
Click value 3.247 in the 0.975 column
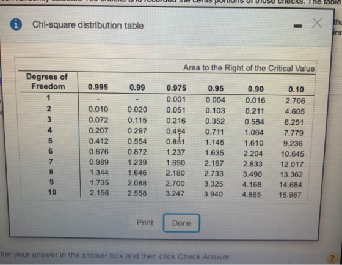point(175,194)
